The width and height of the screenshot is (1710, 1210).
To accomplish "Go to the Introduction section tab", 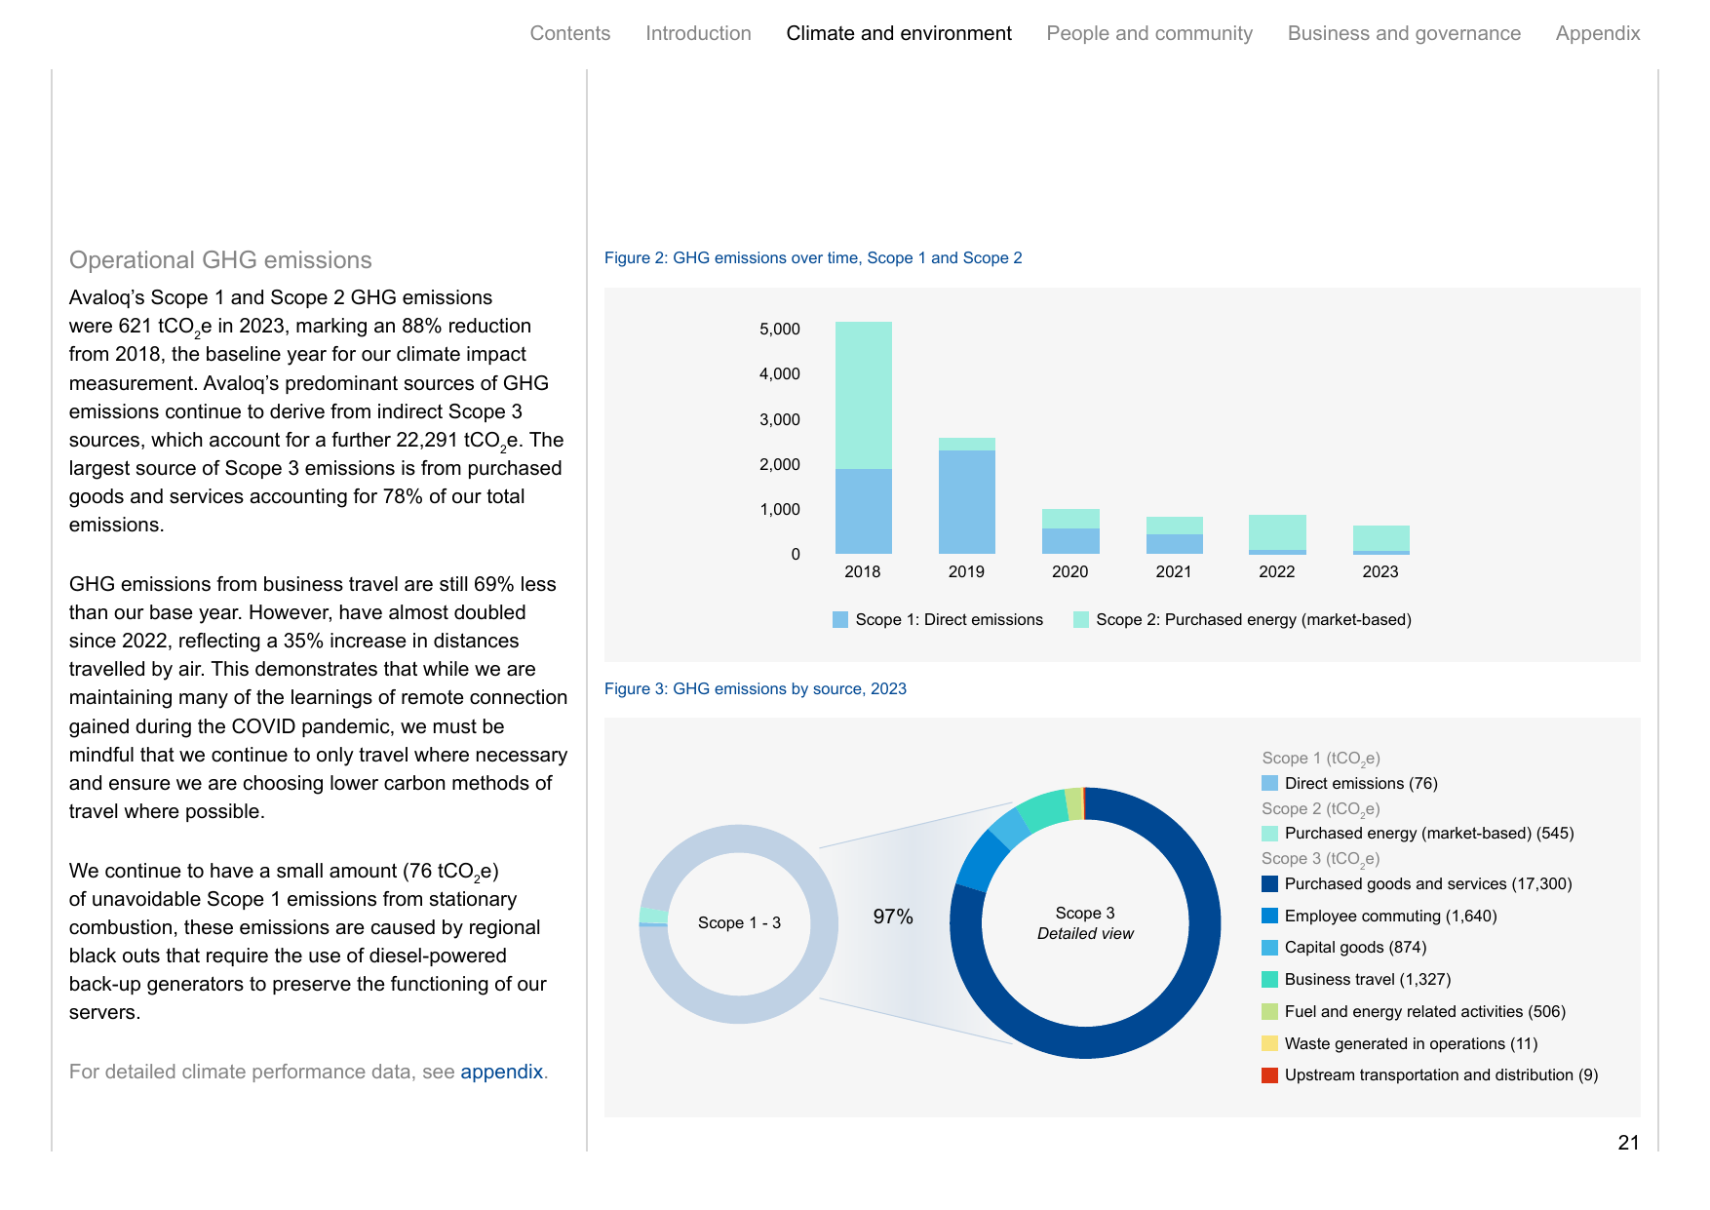I will point(698,33).
